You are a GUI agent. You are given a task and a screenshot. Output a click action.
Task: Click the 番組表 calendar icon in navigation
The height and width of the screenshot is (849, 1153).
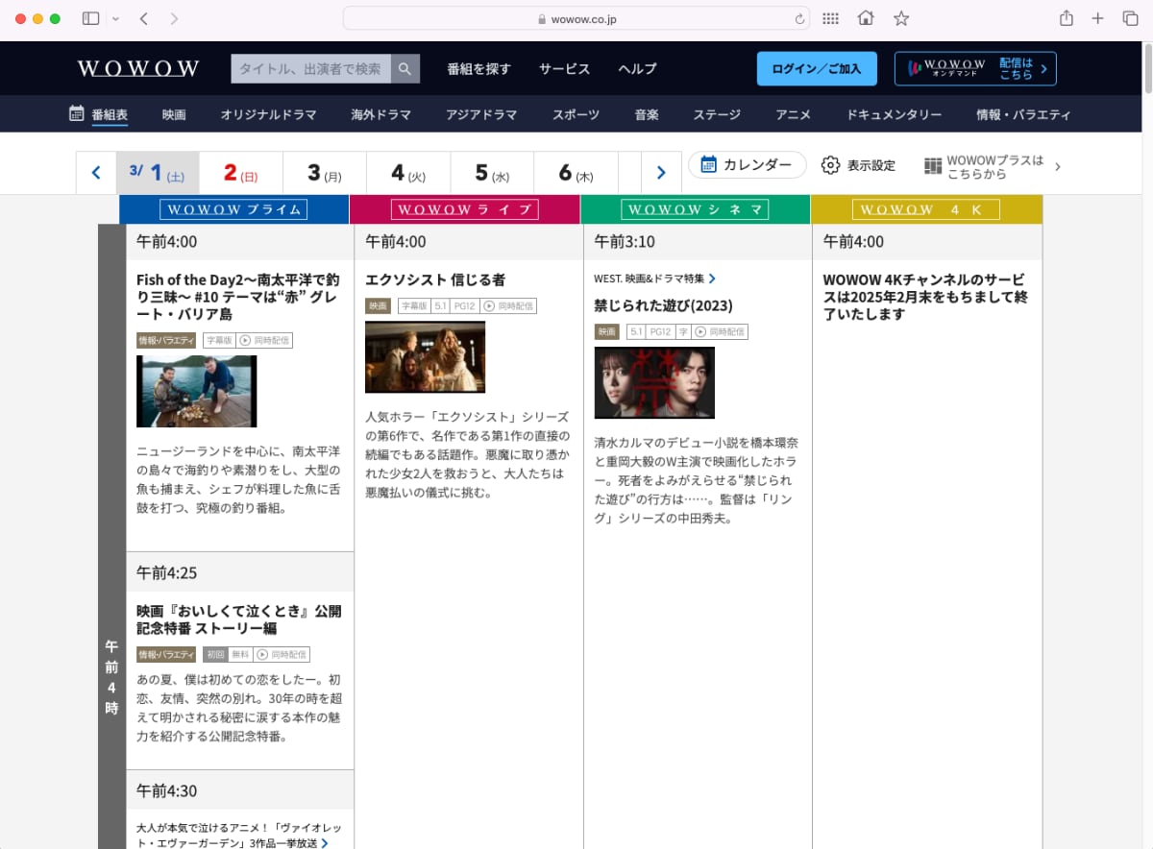[x=76, y=112]
